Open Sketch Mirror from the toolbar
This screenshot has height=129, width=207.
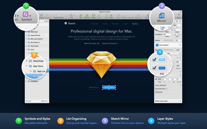[162, 15]
